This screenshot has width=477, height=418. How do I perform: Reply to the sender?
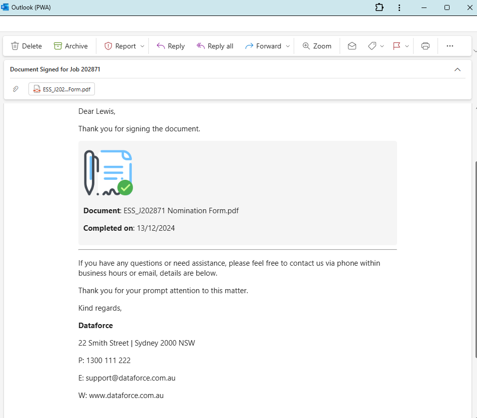(170, 45)
